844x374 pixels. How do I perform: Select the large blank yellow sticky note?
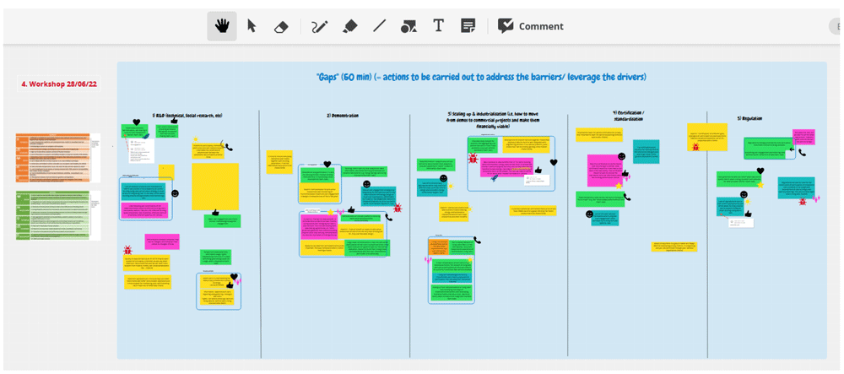point(214,187)
